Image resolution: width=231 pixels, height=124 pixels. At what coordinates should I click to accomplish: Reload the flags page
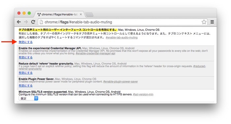pyautogui.click(x=33, y=22)
